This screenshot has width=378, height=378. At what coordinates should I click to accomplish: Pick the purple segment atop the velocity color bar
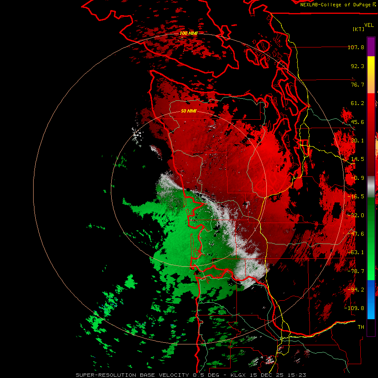coord(371,47)
